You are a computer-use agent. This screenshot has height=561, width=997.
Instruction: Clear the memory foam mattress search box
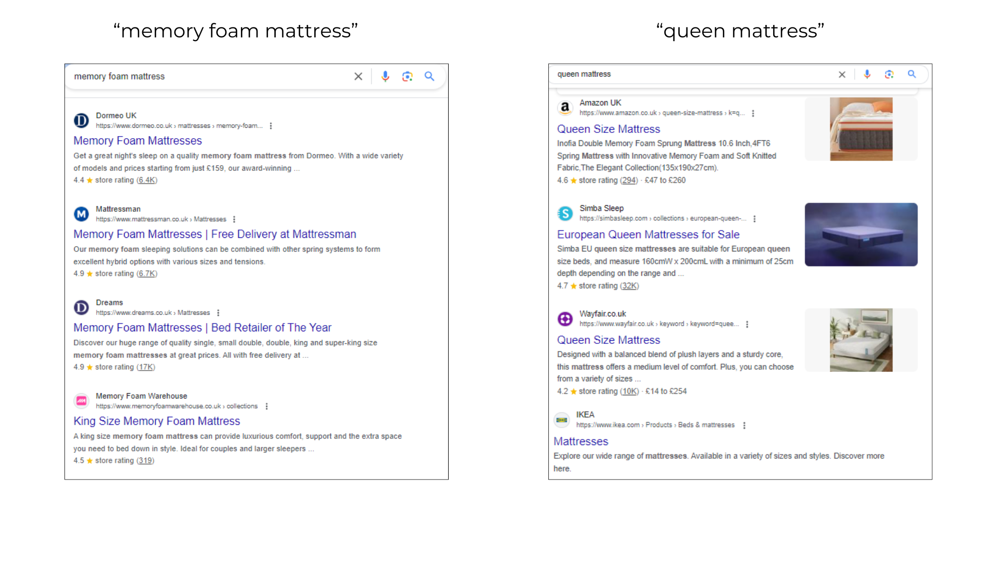[x=358, y=76]
